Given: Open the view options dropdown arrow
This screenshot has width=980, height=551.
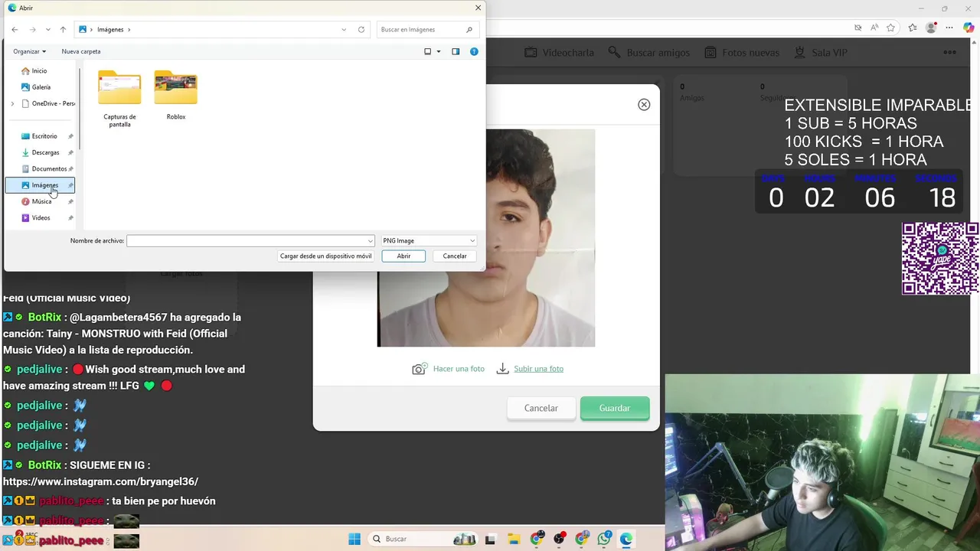Looking at the screenshot, I should (439, 51).
